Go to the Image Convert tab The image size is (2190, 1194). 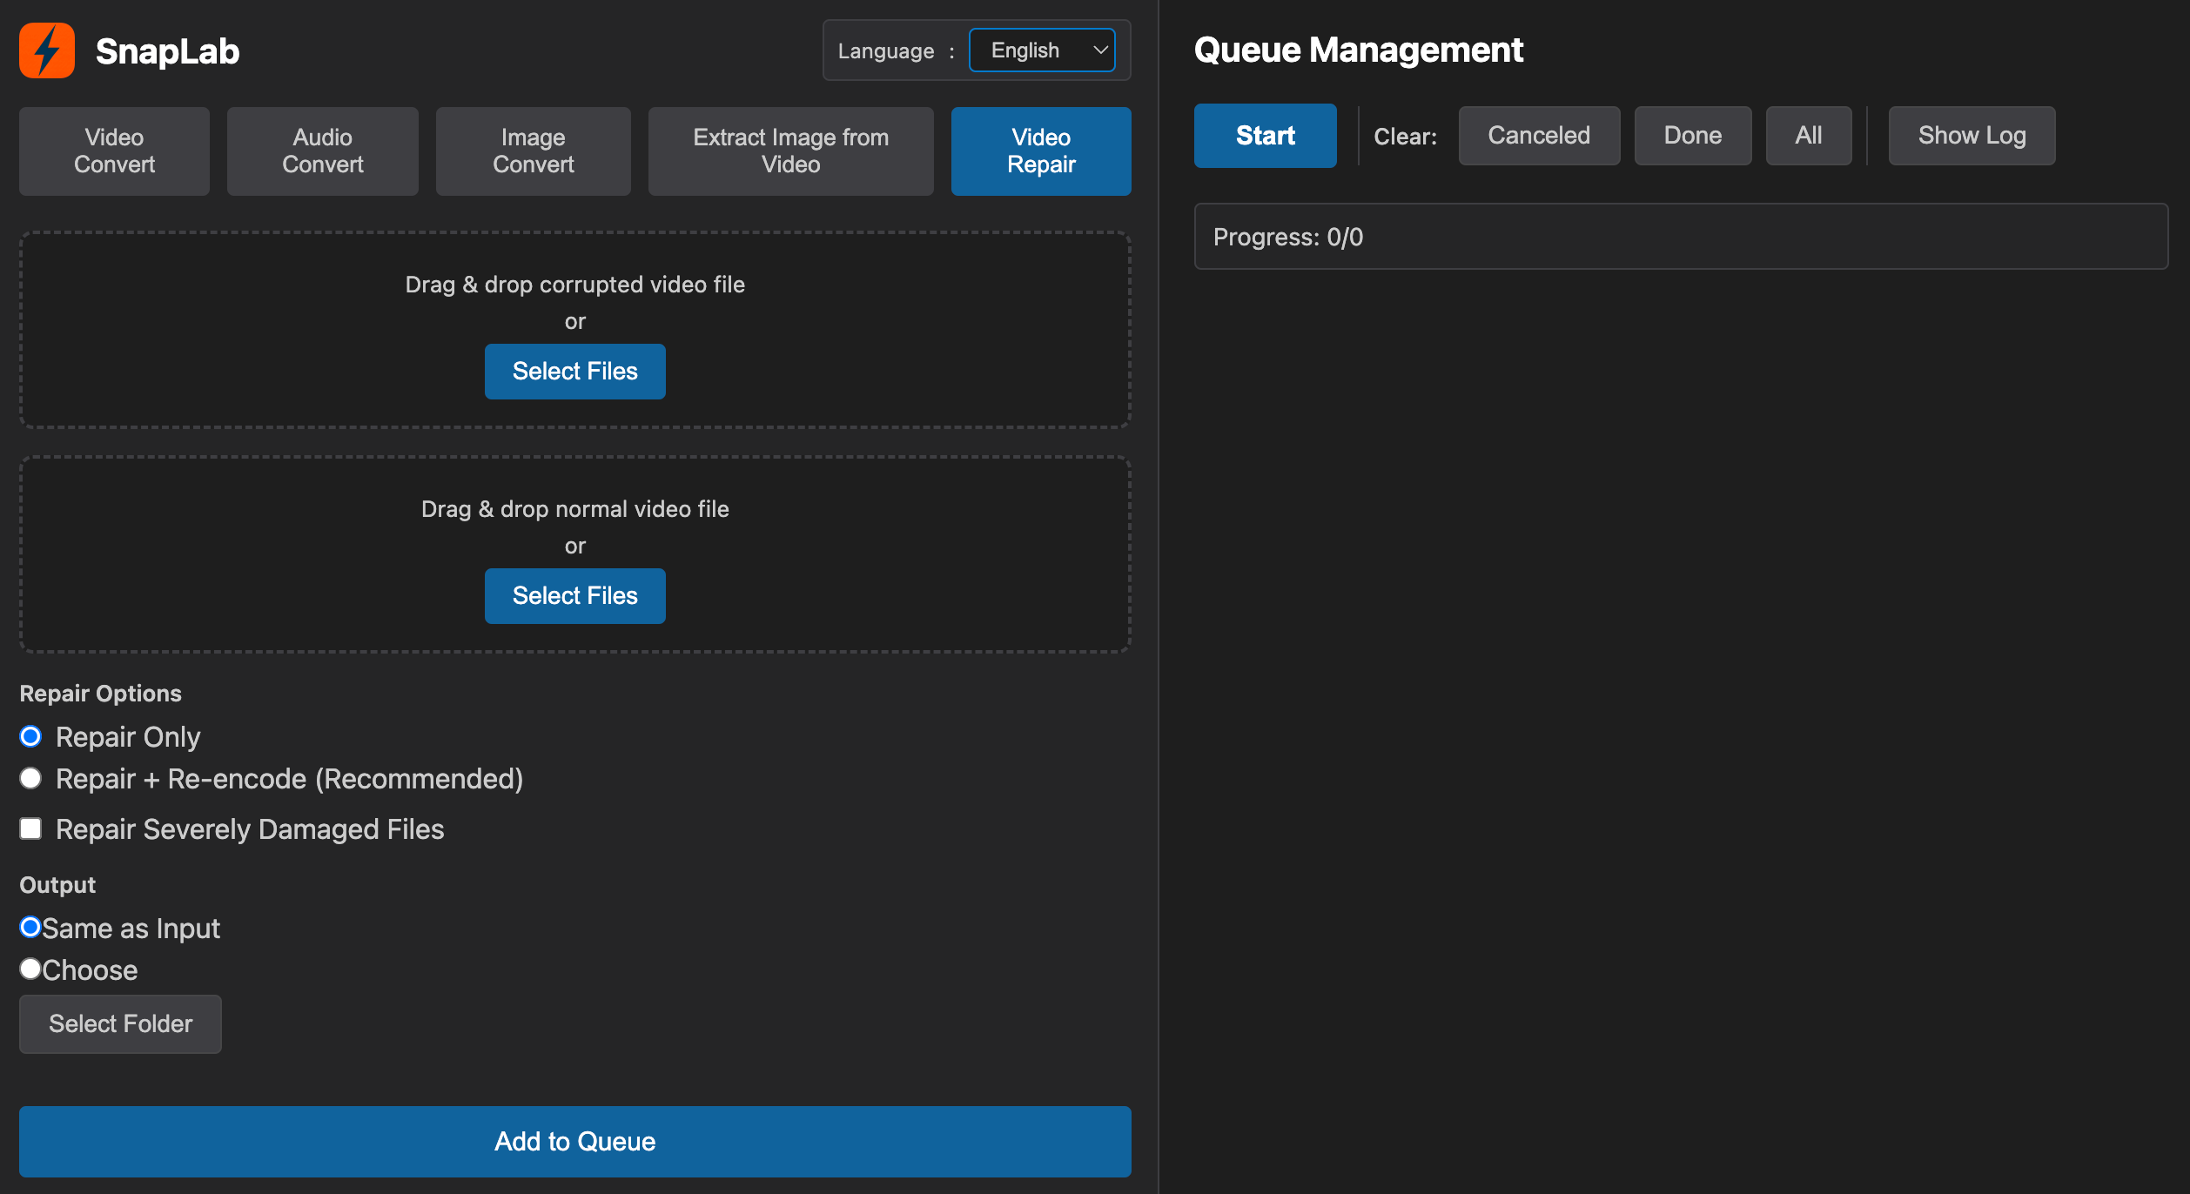point(533,151)
